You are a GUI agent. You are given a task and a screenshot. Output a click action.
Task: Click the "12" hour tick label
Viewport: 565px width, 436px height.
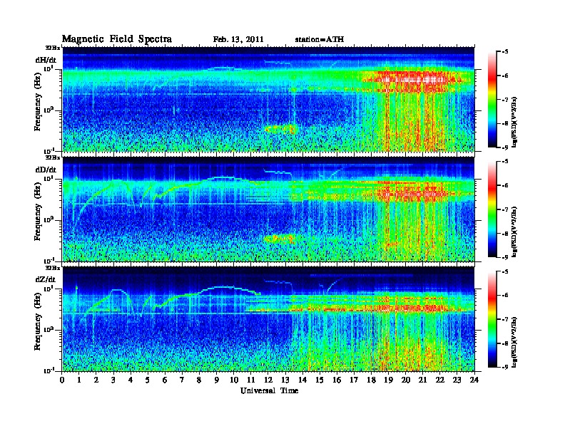268,380
